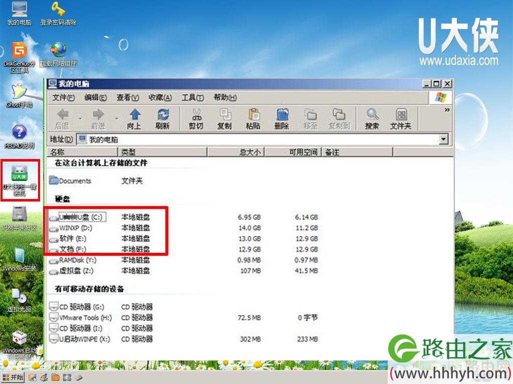513x384 pixels.
Task: Sort by the 可用空间 column header
Action: click(x=293, y=152)
